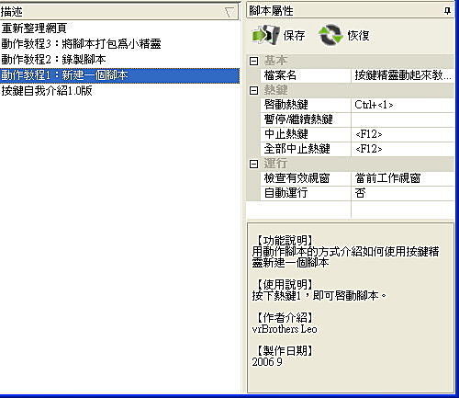This screenshot has width=459, height=398.
Task: Select script 動作教程1：新建一個腳本
Action: [119, 75]
